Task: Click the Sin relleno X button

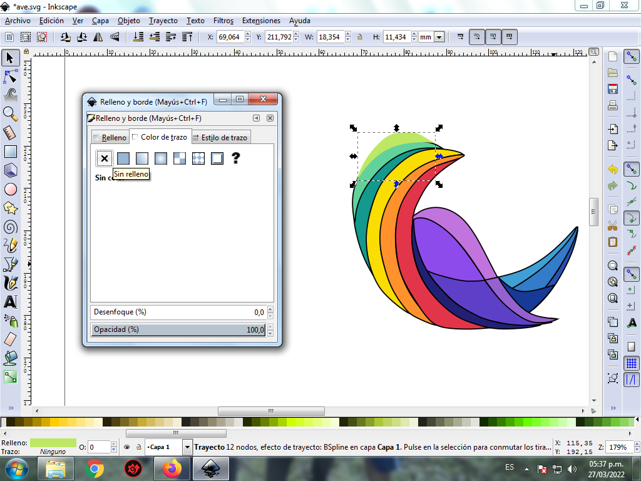Action: (105, 158)
